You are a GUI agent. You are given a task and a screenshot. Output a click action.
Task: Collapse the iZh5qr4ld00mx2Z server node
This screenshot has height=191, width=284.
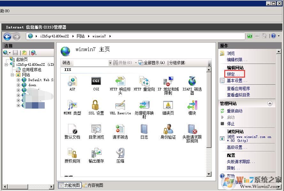[6, 65]
